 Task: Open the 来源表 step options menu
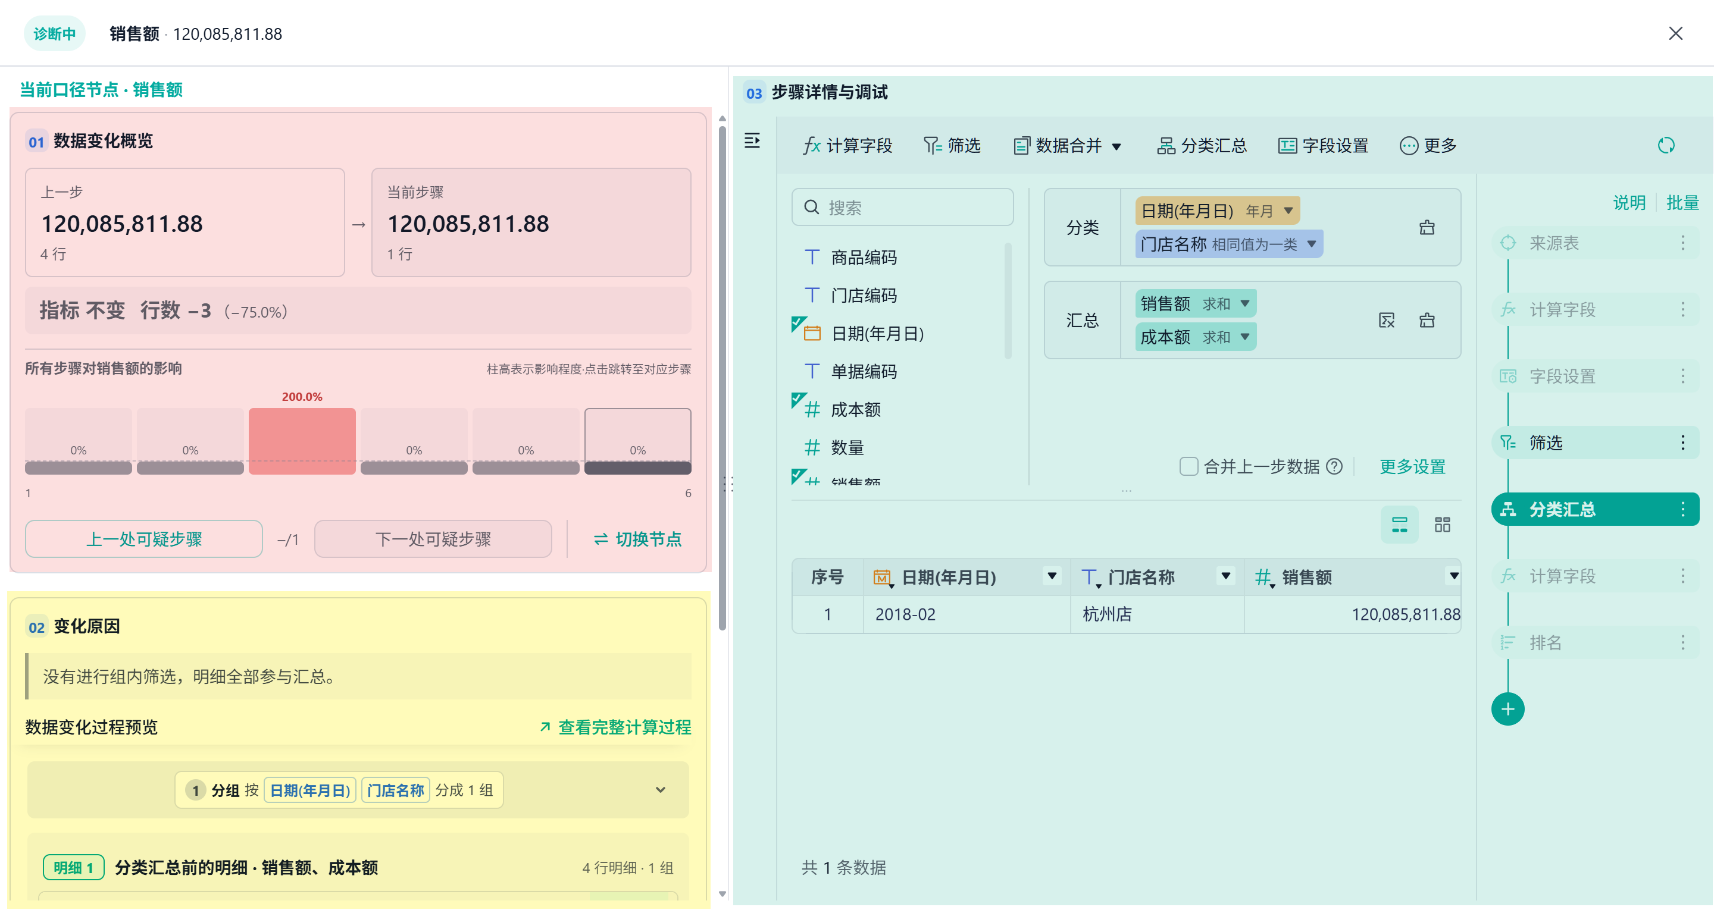tap(1682, 243)
